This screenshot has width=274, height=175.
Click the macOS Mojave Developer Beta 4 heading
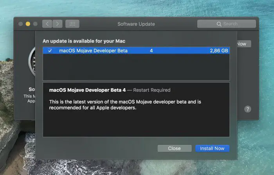(87, 90)
